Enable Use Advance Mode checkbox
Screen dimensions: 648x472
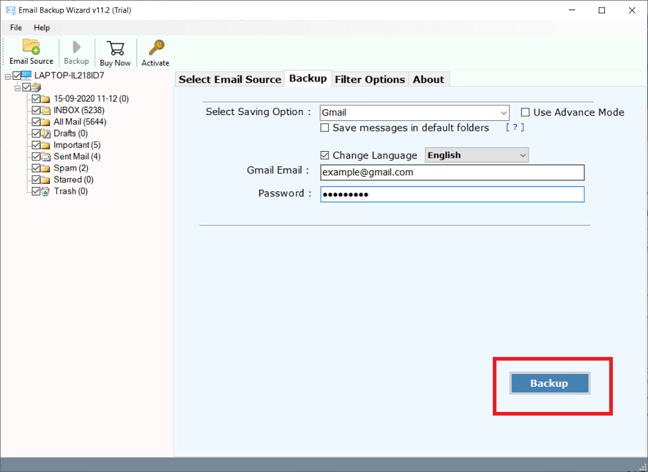tap(525, 112)
